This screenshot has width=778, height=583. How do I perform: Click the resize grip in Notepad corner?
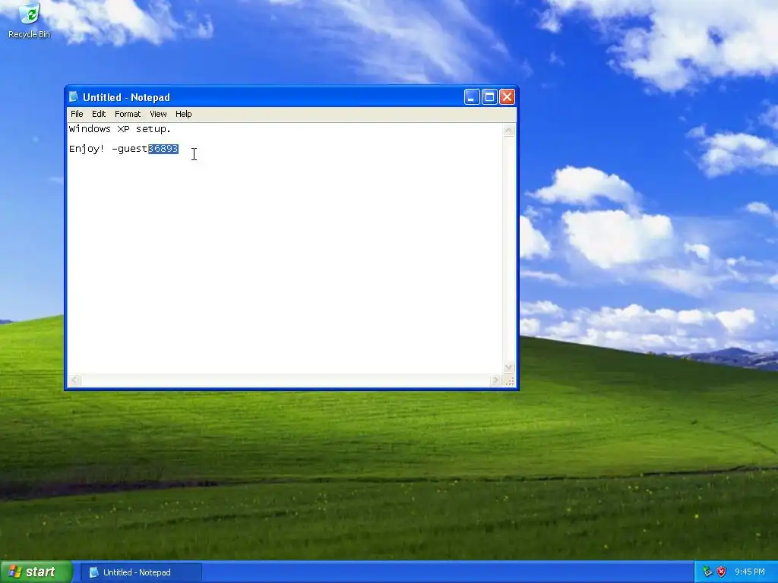(509, 381)
